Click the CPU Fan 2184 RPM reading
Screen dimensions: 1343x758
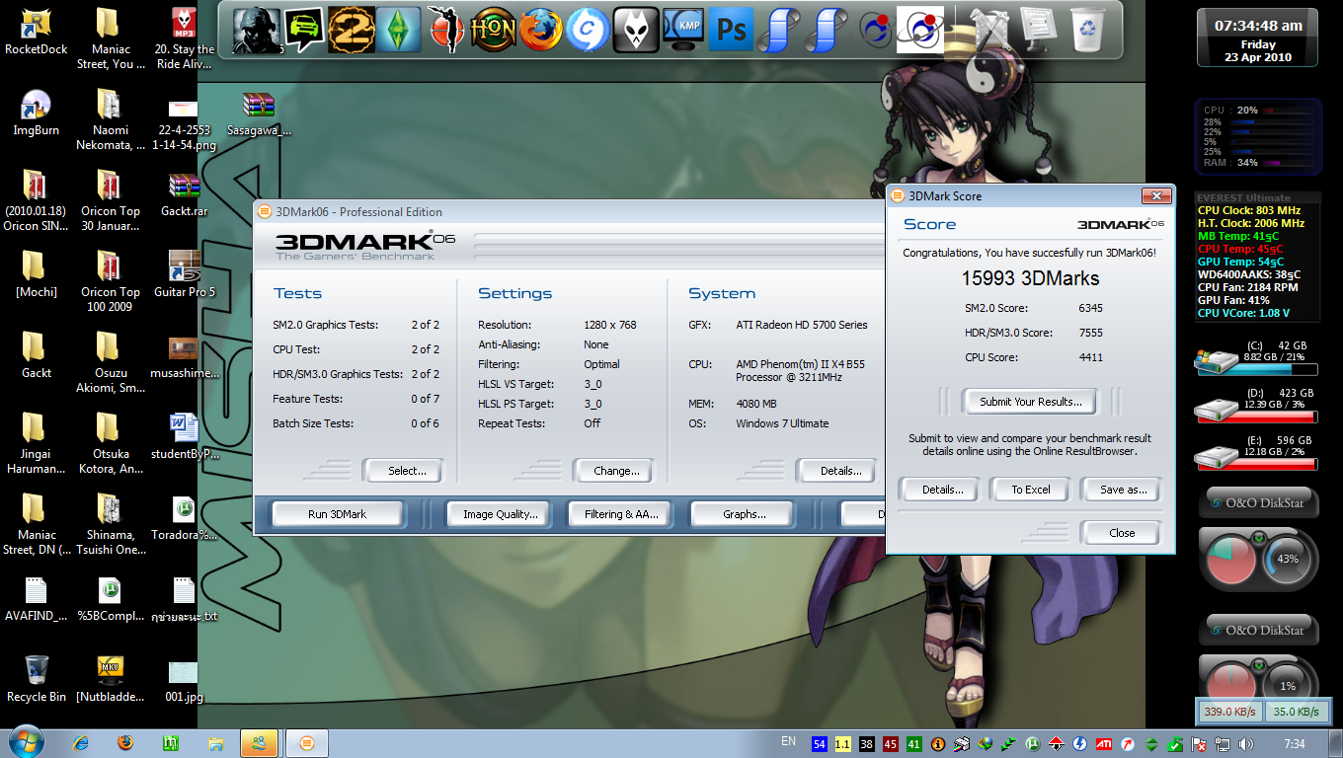[x=1248, y=287]
